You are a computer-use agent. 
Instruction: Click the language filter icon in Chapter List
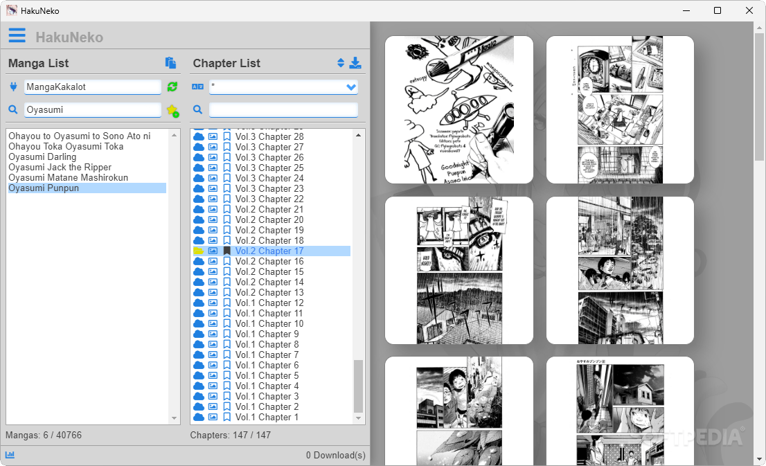coord(198,87)
